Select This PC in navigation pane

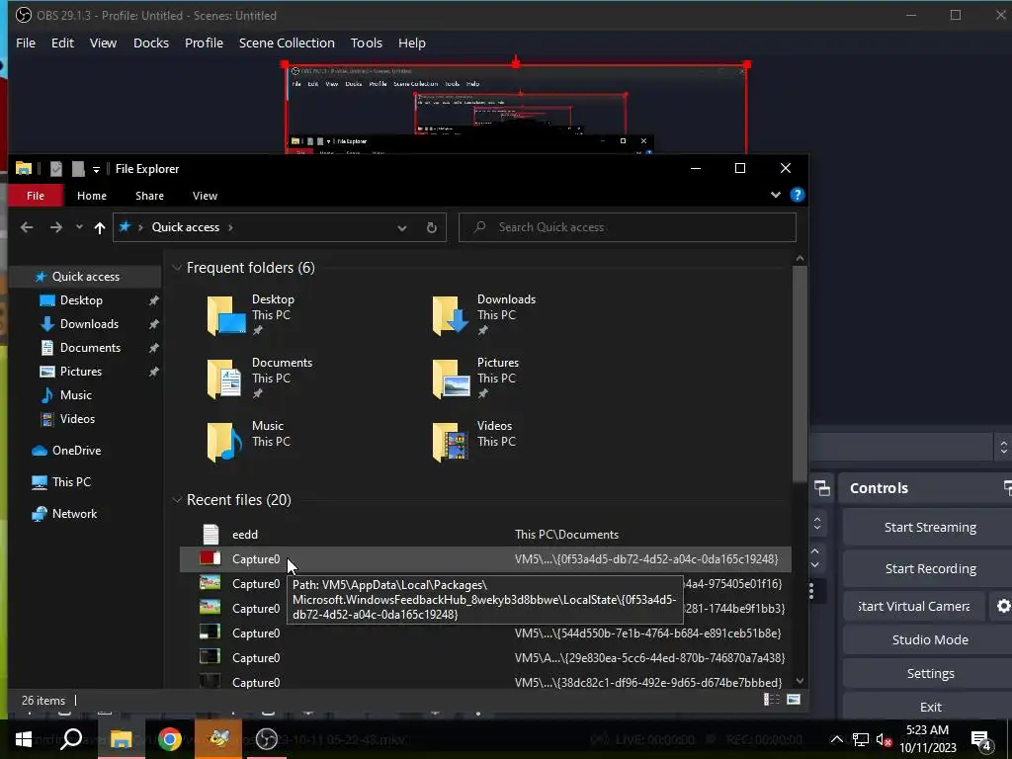pos(71,482)
